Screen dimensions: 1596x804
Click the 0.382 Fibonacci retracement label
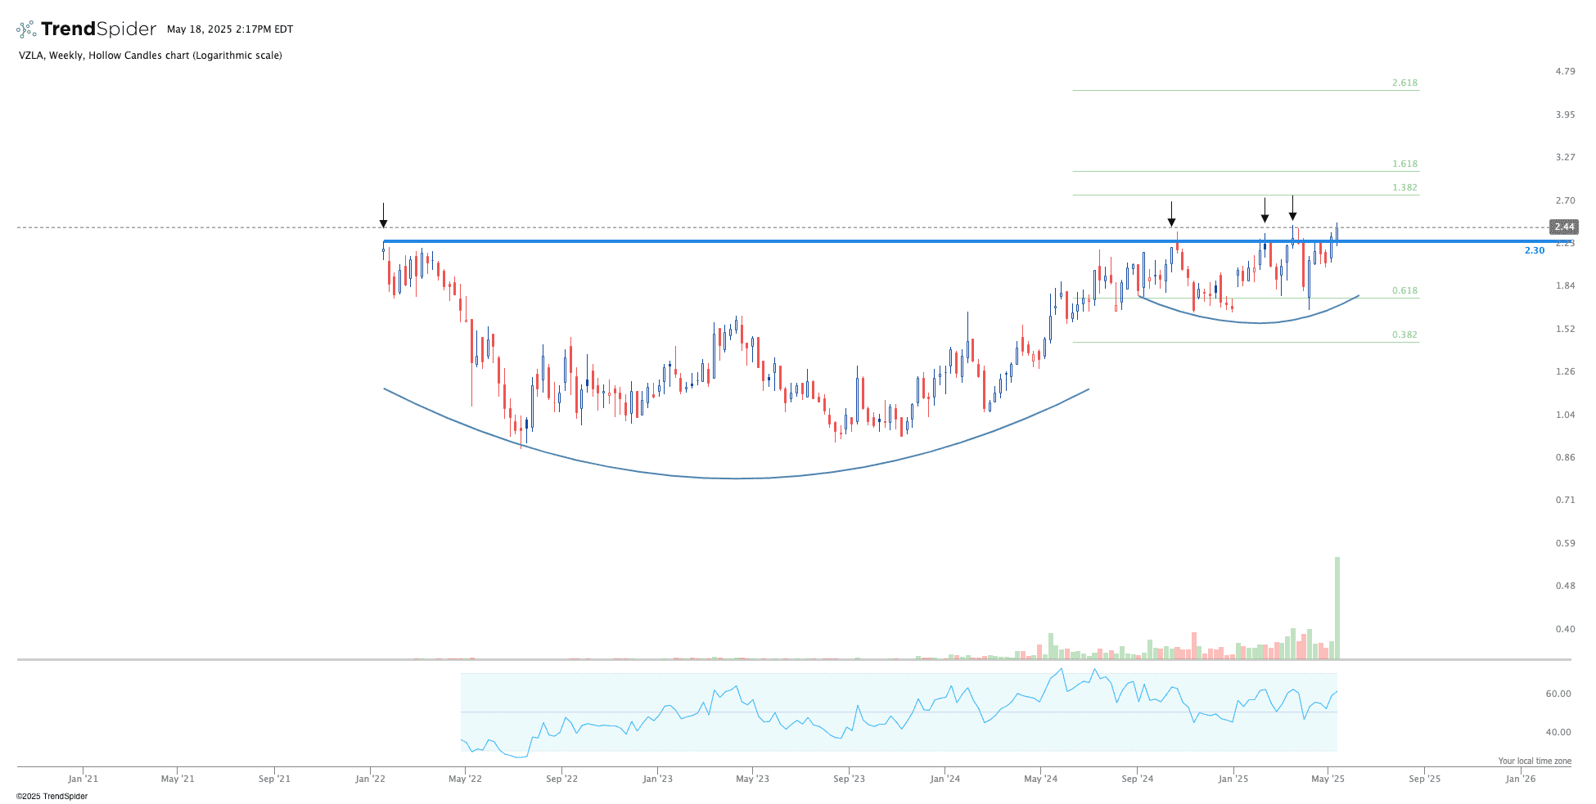(x=1404, y=335)
